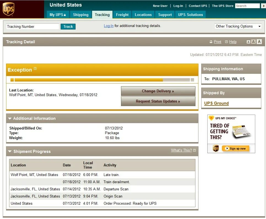Open the Shipping tab
Screen dimensions: 266x219
(80, 15)
